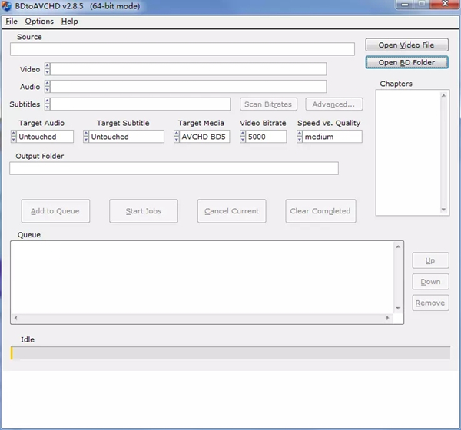Click inside the Output Folder field

174,168
